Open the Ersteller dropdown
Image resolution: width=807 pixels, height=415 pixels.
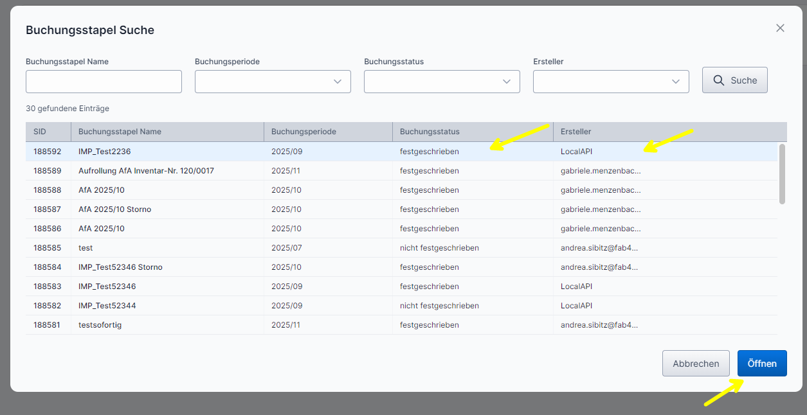[611, 82]
